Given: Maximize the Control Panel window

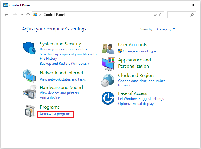Looking at the screenshot, I should 180,5.
